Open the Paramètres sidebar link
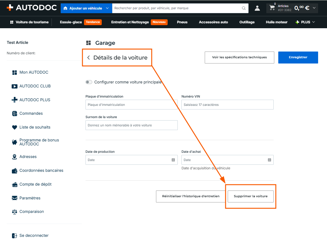The width and height of the screenshot is (327, 250). point(30,198)
